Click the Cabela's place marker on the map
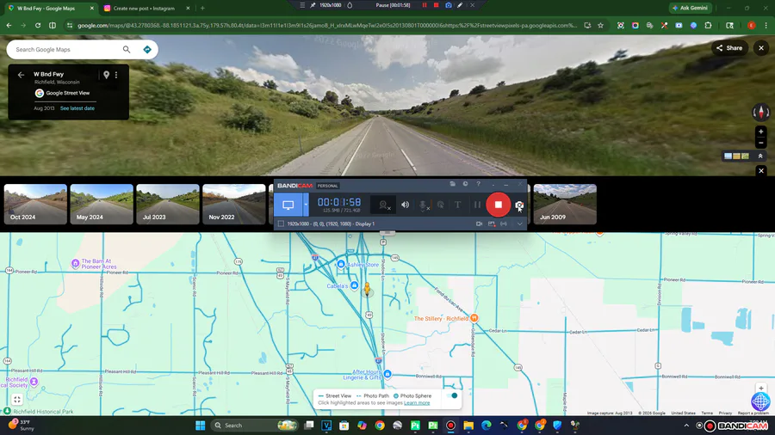The width and height of the screenshot is (775, 435). pyautogui.click(x=355, y=285)
